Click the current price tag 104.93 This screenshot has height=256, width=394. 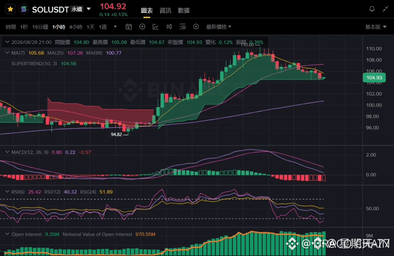(374, 77)
